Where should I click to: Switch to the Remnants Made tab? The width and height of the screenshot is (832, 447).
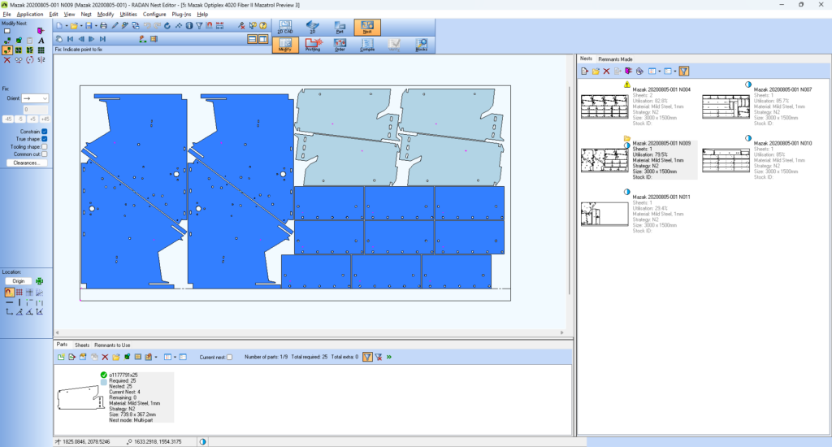coord(615,59)
